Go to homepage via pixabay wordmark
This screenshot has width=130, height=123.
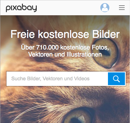pos(21,8)
